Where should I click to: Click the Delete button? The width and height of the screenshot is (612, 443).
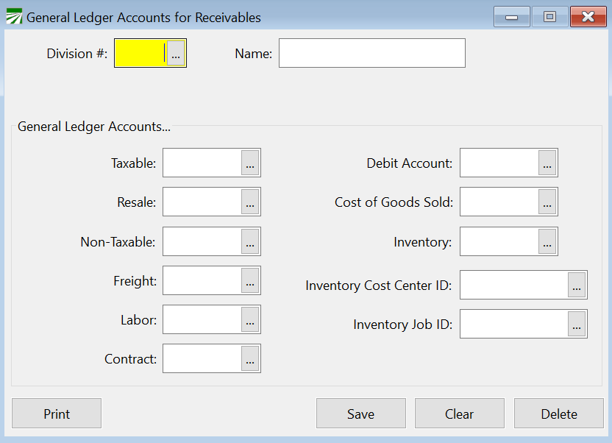point(559,414)
